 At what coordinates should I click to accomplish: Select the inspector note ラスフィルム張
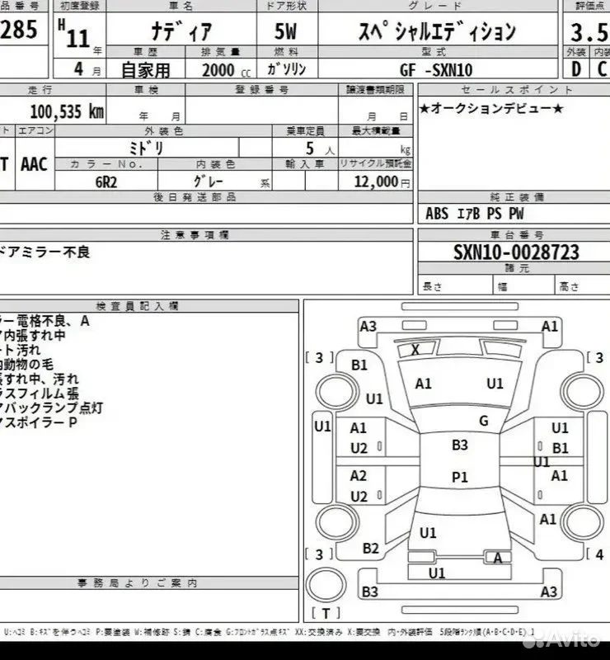pyautogui.click(x=41, y=394)
